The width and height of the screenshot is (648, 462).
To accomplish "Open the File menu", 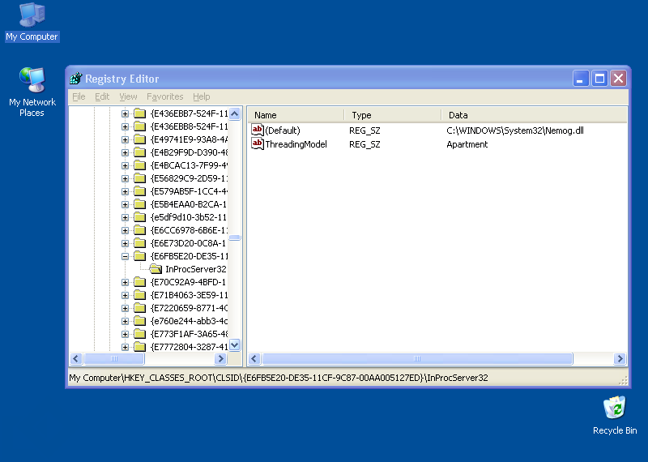I will pos(79,96).
